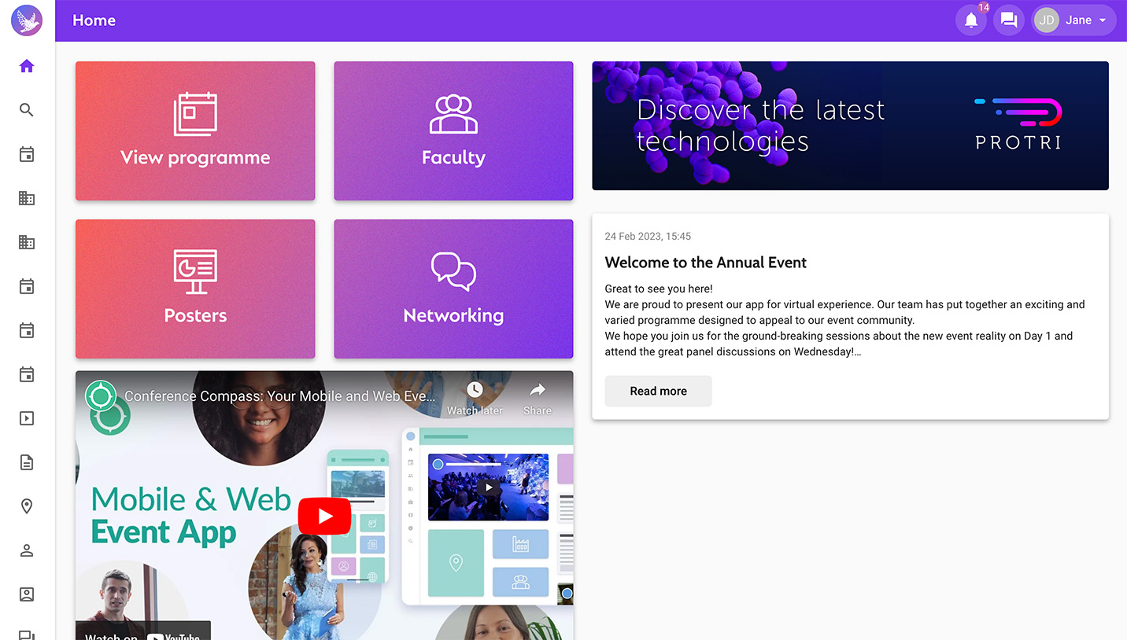
Task: Click the Welcome to the Annual Event heading
Action: (705, 263)
